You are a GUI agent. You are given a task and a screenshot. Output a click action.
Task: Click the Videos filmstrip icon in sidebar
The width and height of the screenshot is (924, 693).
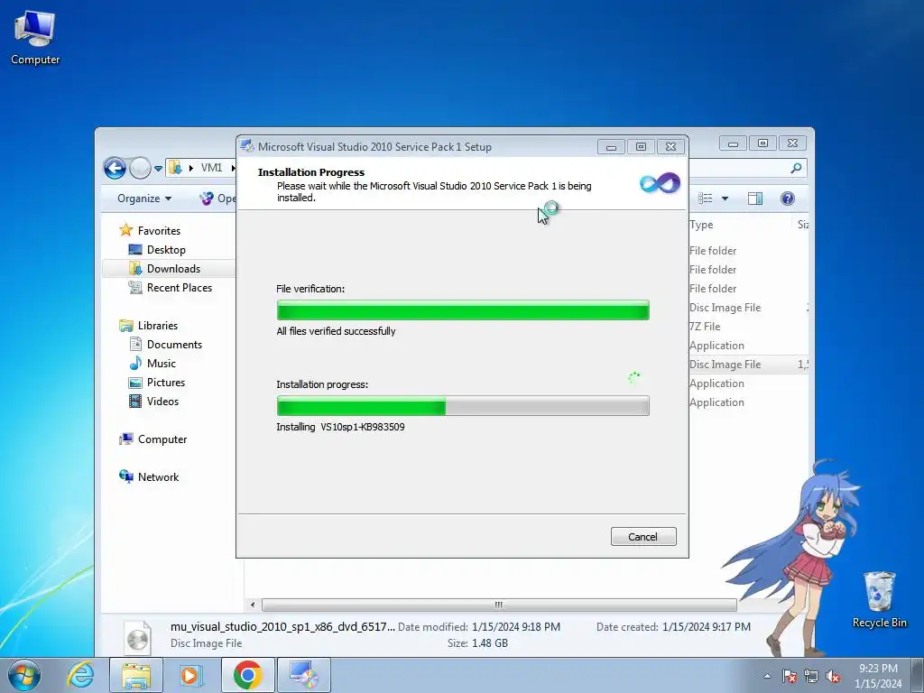(135, 402)
